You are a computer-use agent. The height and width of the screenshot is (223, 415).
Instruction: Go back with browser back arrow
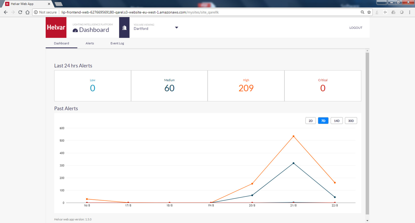point(6,12)
